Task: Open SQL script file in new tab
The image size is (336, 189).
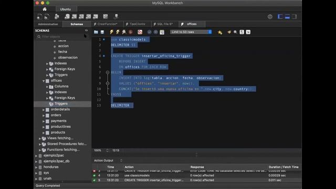Action: (47, 16)
